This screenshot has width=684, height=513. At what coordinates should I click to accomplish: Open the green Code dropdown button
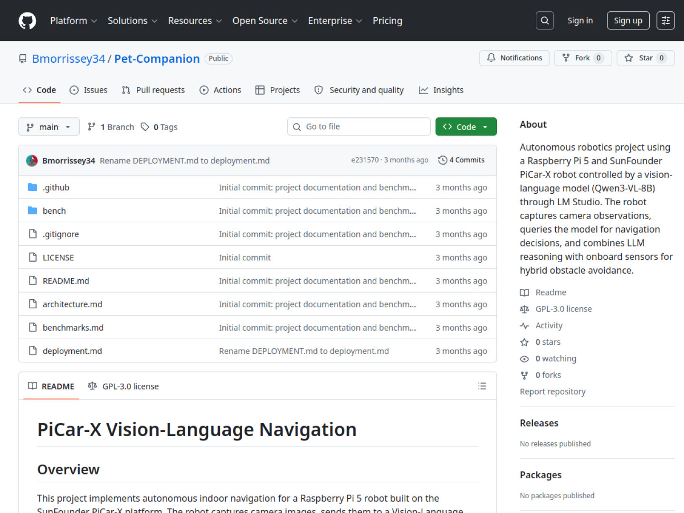point(466,127)
